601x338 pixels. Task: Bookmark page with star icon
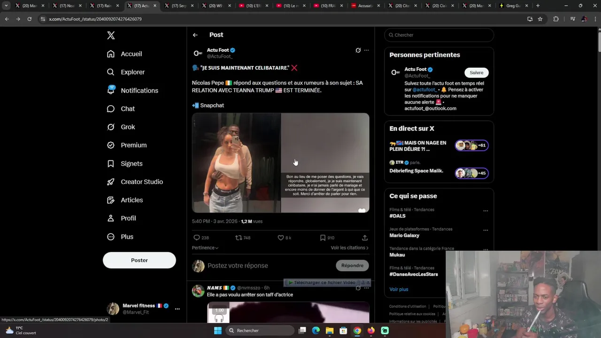540,19
